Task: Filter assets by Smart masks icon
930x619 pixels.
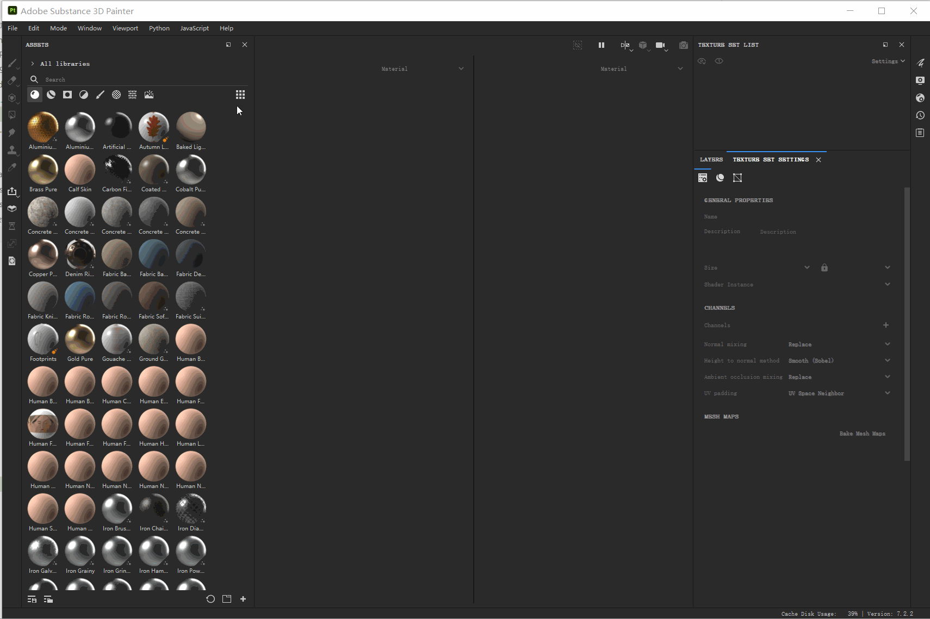Action: tap(67, 95)
